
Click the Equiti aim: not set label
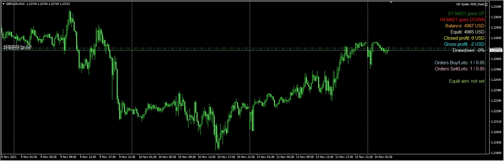click(x=467, y=81)
